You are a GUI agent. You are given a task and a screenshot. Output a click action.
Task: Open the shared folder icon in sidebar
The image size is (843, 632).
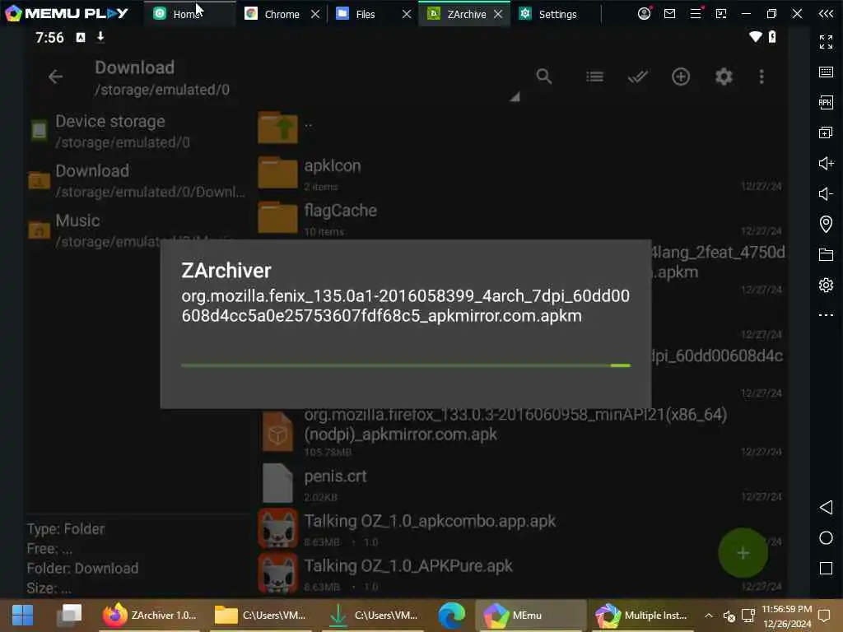pos(826,254)
